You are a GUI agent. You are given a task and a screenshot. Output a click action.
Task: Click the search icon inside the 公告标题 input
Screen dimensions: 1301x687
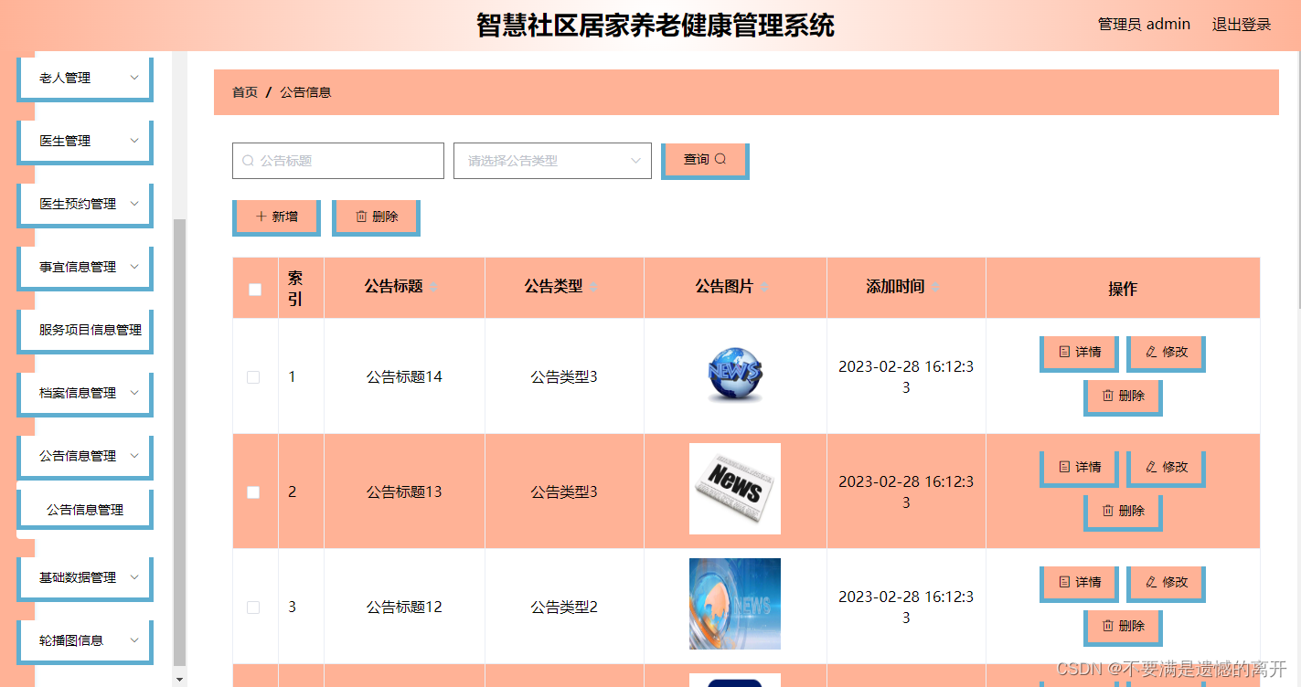[x=247, y=160]
